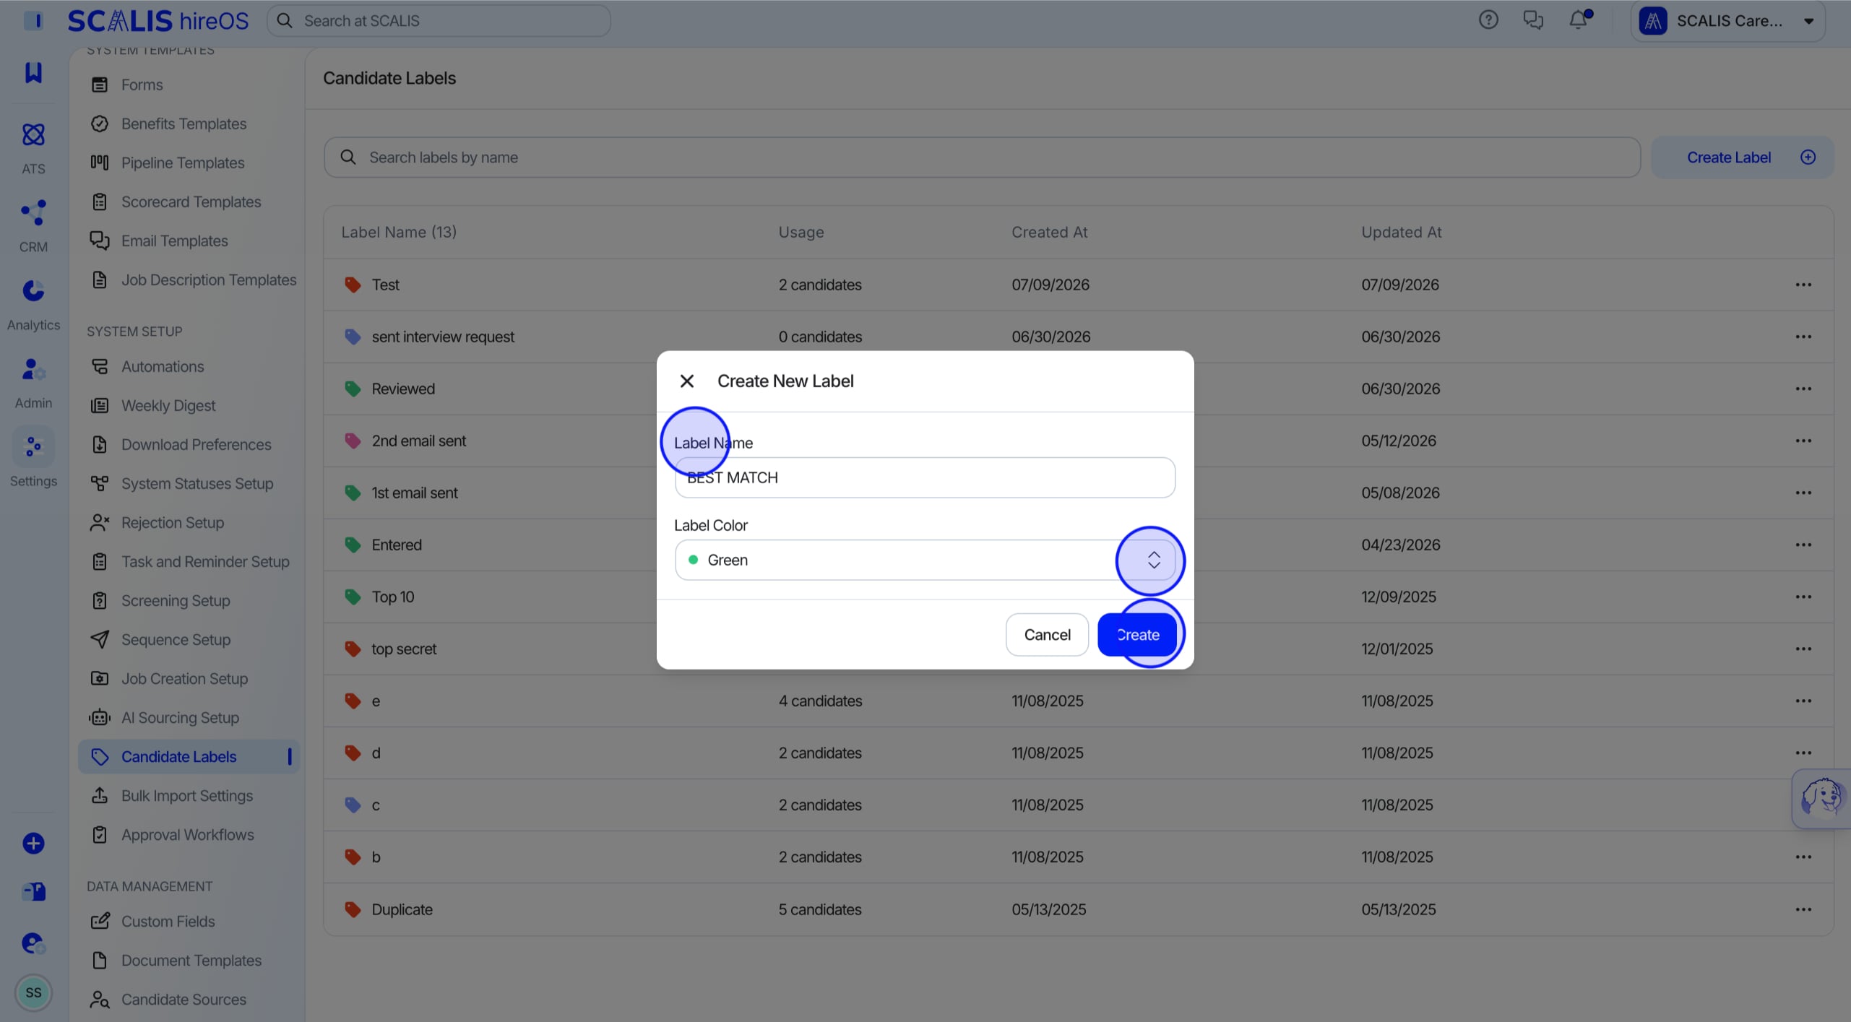
Task: Click the blue plus icon in left rail
Action: click(33, 843)
